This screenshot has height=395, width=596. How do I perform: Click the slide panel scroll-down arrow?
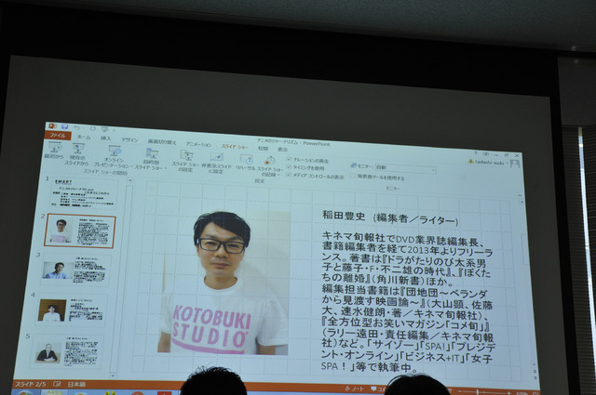pyautogui.click(x=113, y=375)
